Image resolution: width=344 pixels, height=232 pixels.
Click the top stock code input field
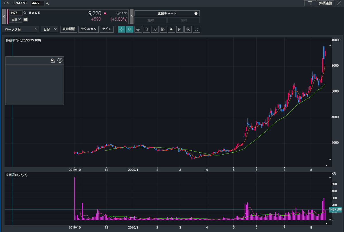38,3
